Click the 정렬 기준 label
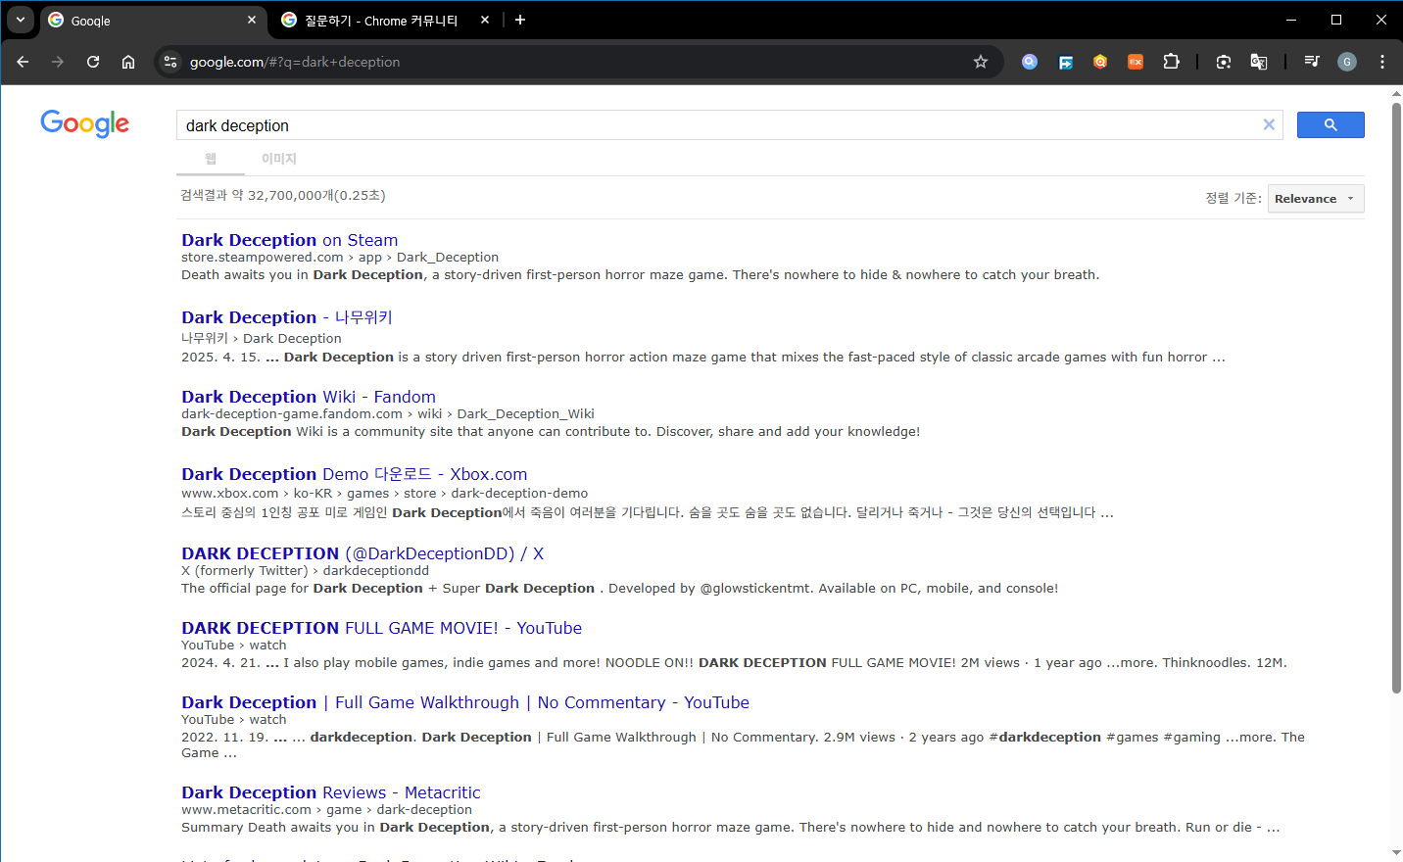The width and height of the screenshot is (1403, 862). click(x=1234, y=199)
